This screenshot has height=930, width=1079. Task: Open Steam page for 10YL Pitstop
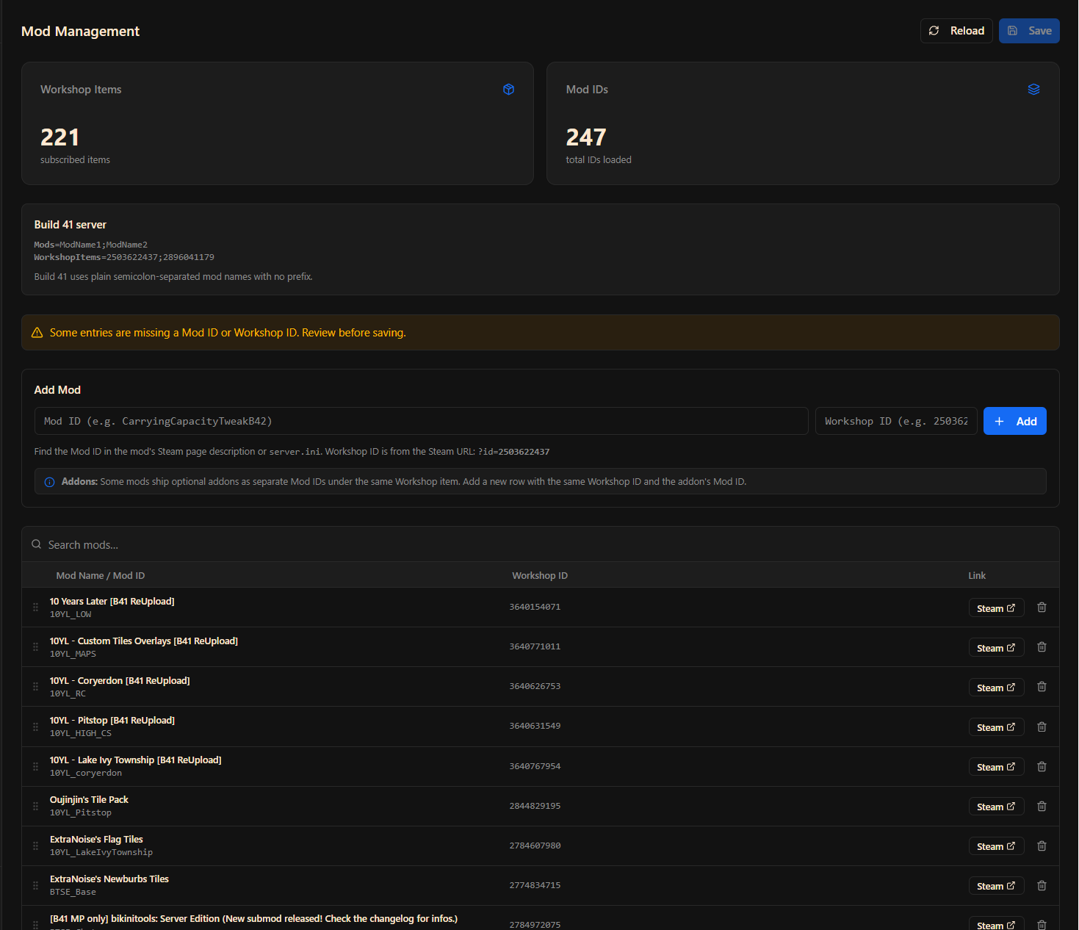point(996,727)
